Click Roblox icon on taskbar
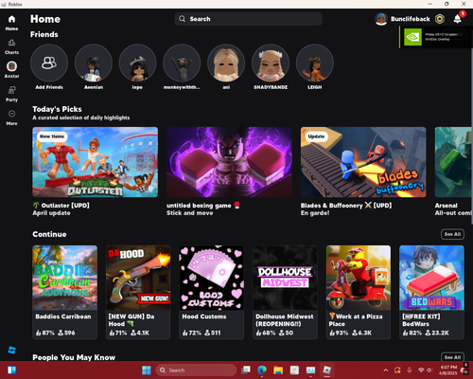The image size is (473, 379). click(x=327, y=370)
